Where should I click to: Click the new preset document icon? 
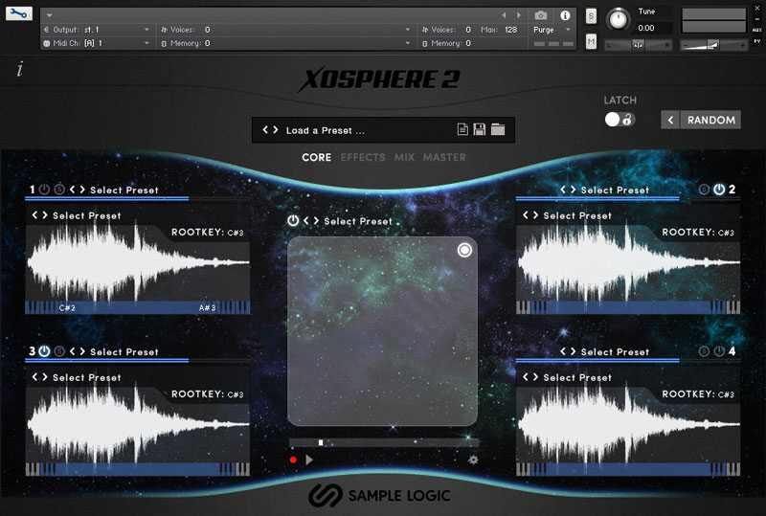(x=462, y=129)
